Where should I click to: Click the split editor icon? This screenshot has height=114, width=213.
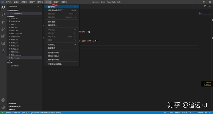point(205,6)
